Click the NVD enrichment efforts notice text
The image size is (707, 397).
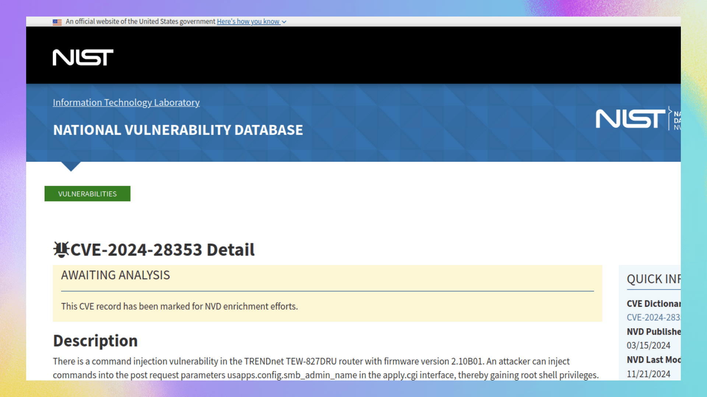tap(179, 306)
